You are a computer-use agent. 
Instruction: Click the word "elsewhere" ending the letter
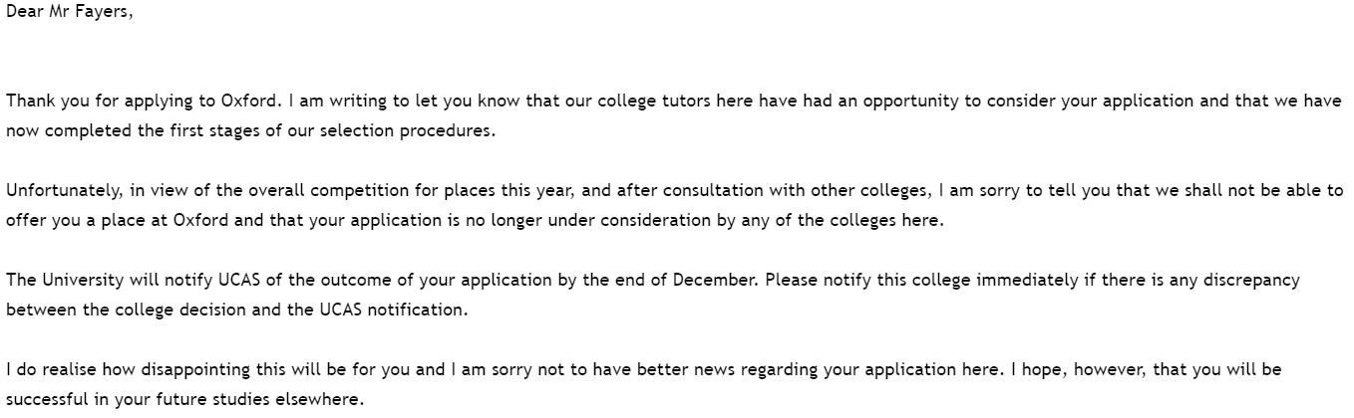[x=327, y=399]
